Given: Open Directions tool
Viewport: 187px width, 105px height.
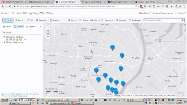Looking at the screenshot, I should click(x=107, y=20).
